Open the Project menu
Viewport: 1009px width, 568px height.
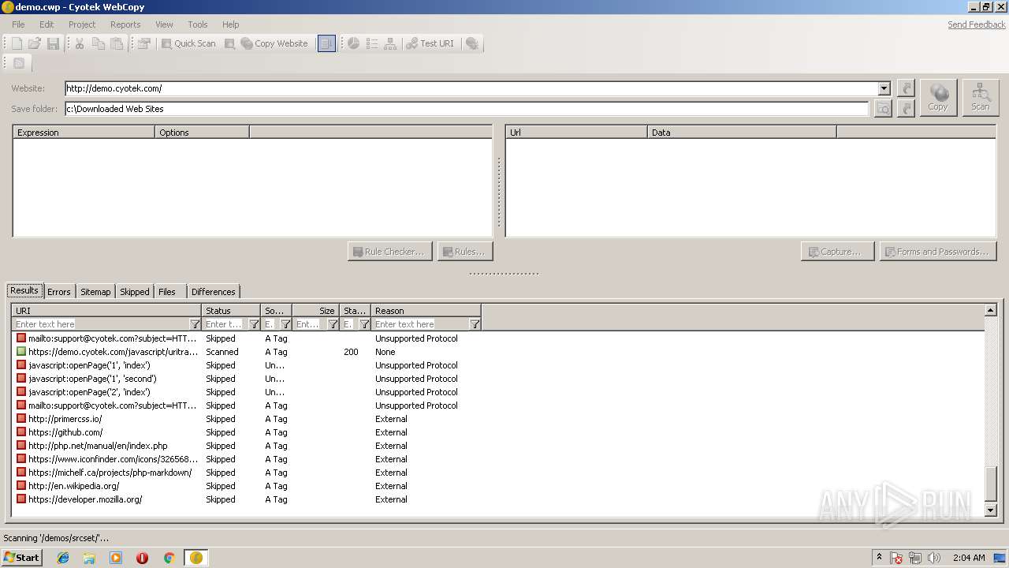pos(82,24)
